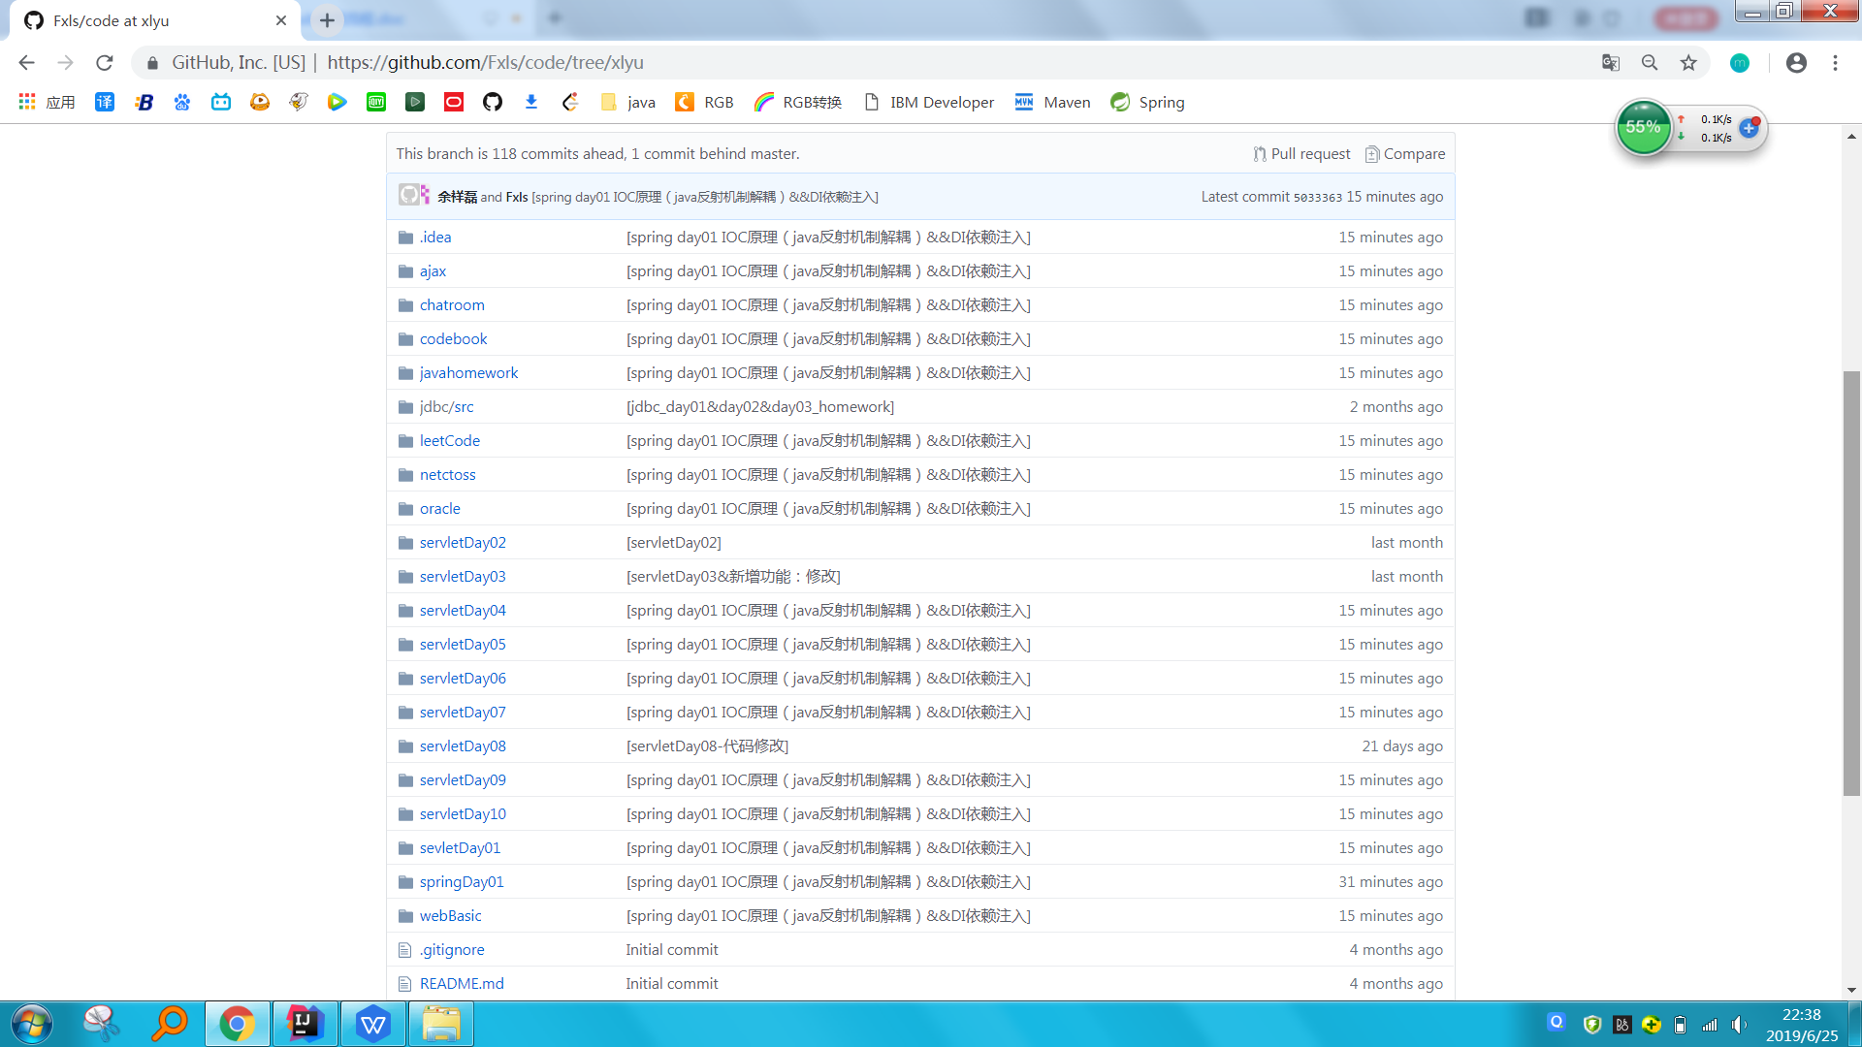The width and height of the screenshot is (1862, 1047).
Task: Click the 55% memory accelerator ball
Action: point(1643,127)
